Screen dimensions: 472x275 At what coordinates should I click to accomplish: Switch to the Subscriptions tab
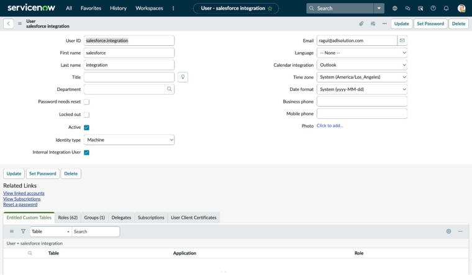(151, 217)
